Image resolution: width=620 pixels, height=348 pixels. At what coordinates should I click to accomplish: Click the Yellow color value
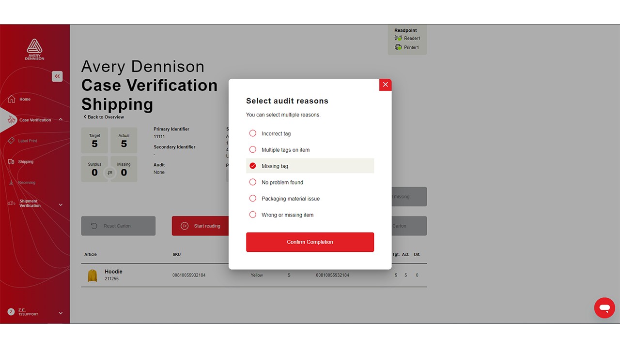coord(257,275)
